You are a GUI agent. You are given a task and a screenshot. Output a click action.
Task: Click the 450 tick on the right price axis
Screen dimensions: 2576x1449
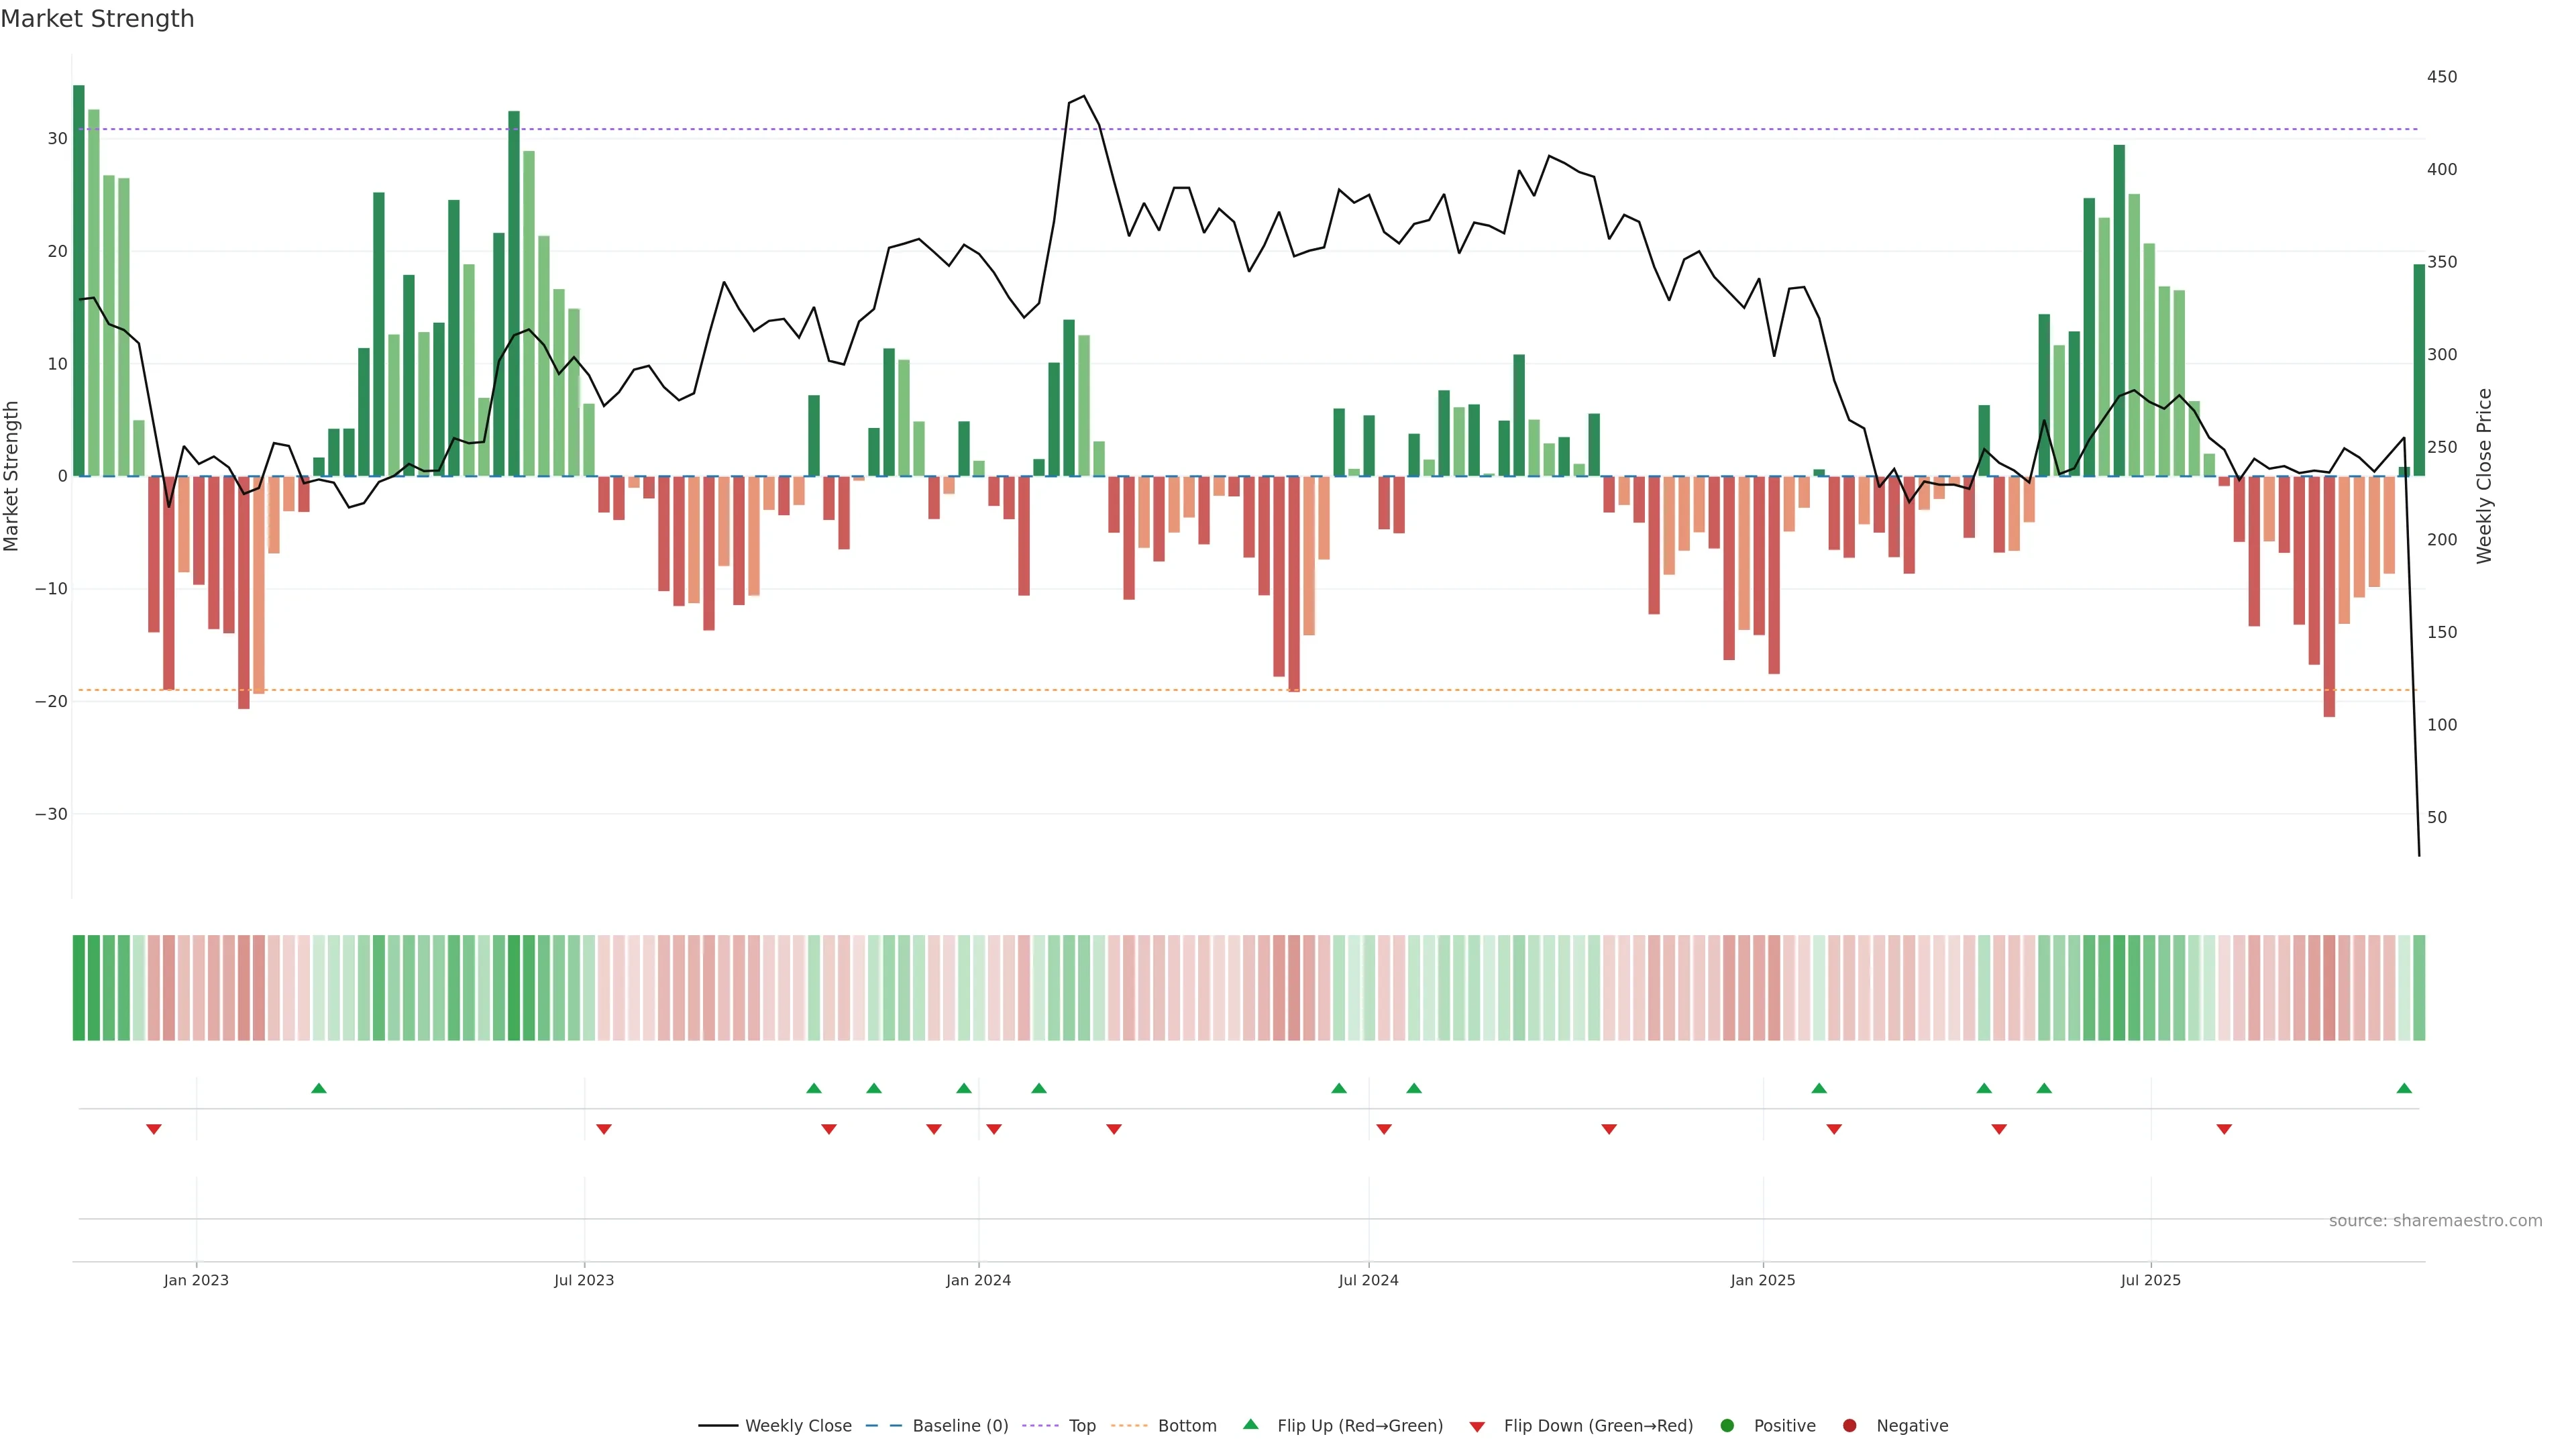coord(2441,77)
